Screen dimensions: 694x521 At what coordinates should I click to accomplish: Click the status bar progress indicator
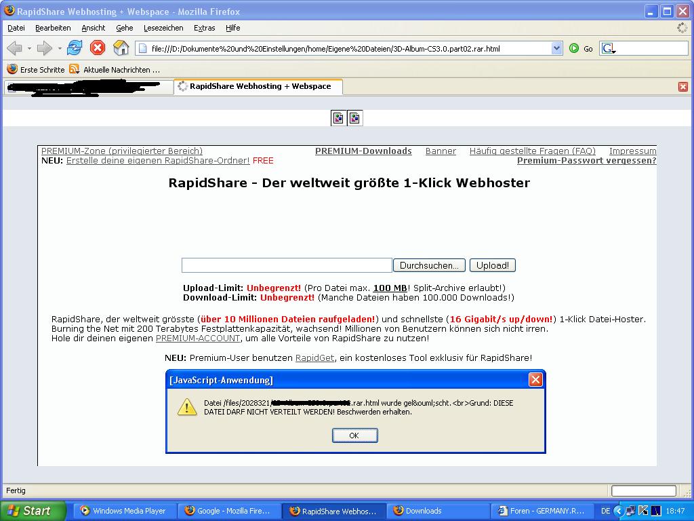coord(644,491)
